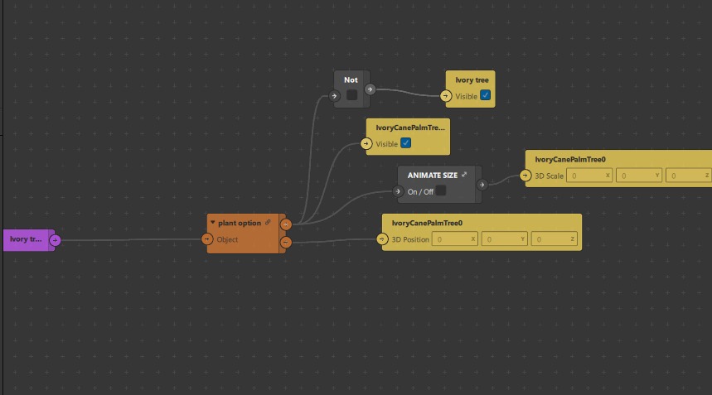Click the Visible input port on Ivory tree node

tap(445, 96)
